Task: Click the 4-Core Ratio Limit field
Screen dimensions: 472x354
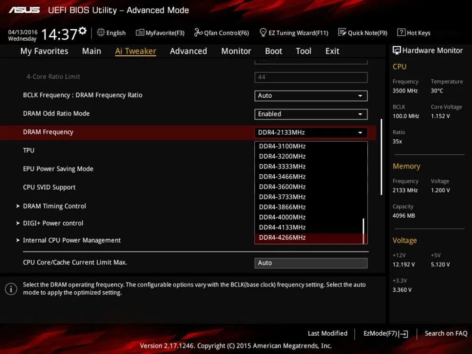Action: tap(311, 77)
